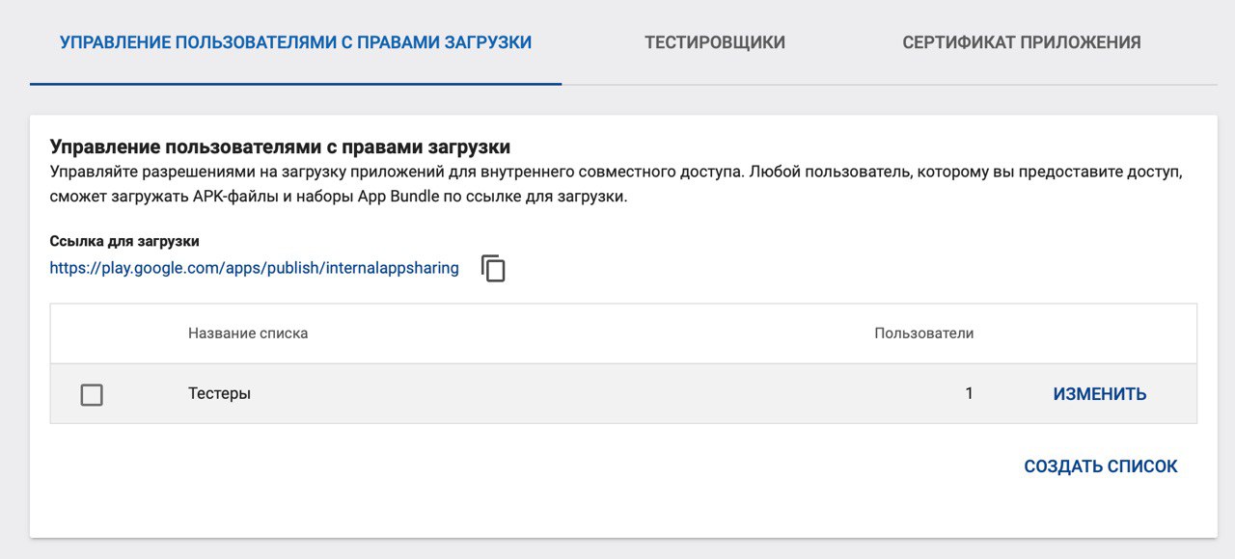Select the Управление пользователями с правами загрузки tab

pyautogui.click(x=295, y=42)
